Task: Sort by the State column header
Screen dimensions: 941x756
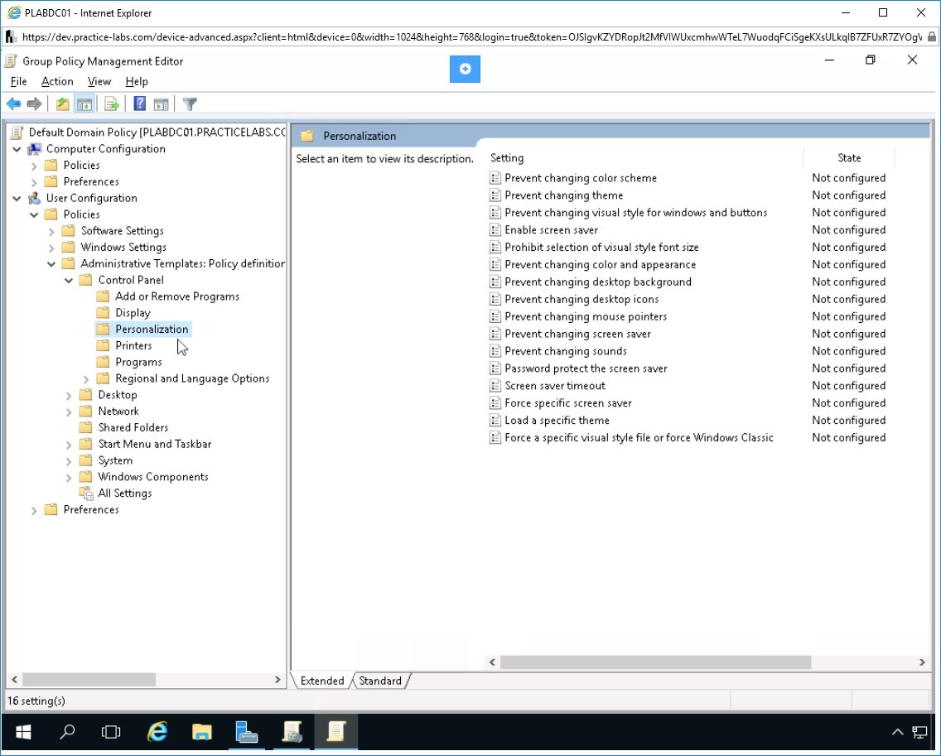Action: [848, 158]
